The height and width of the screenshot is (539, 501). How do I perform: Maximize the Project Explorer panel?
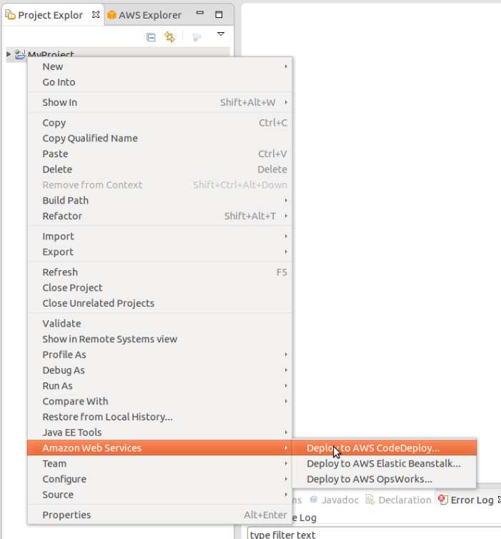pos(219,14)
